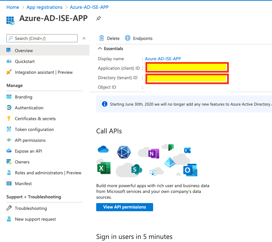Open the Azure-AD-ISE-APP display name link
This screenshot has width=272, height=242.
[163, 59]
